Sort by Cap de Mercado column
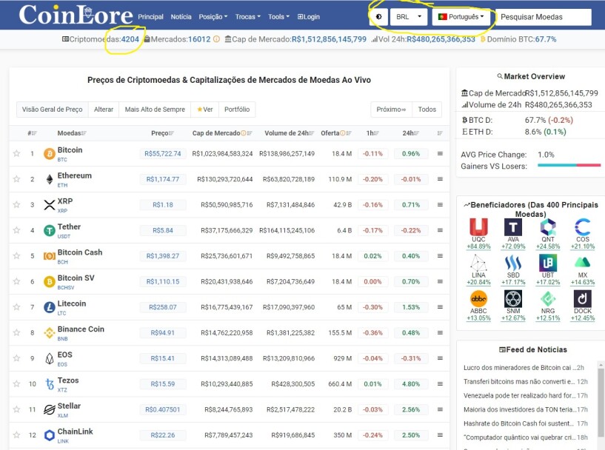This screenshot has height=450, width=605. point(222,133)
